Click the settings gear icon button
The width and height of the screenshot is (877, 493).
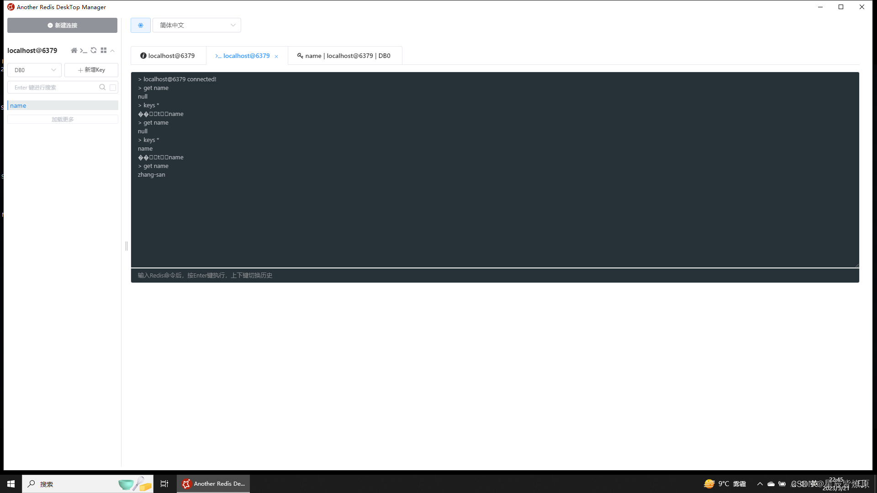[x=140, y=26]
